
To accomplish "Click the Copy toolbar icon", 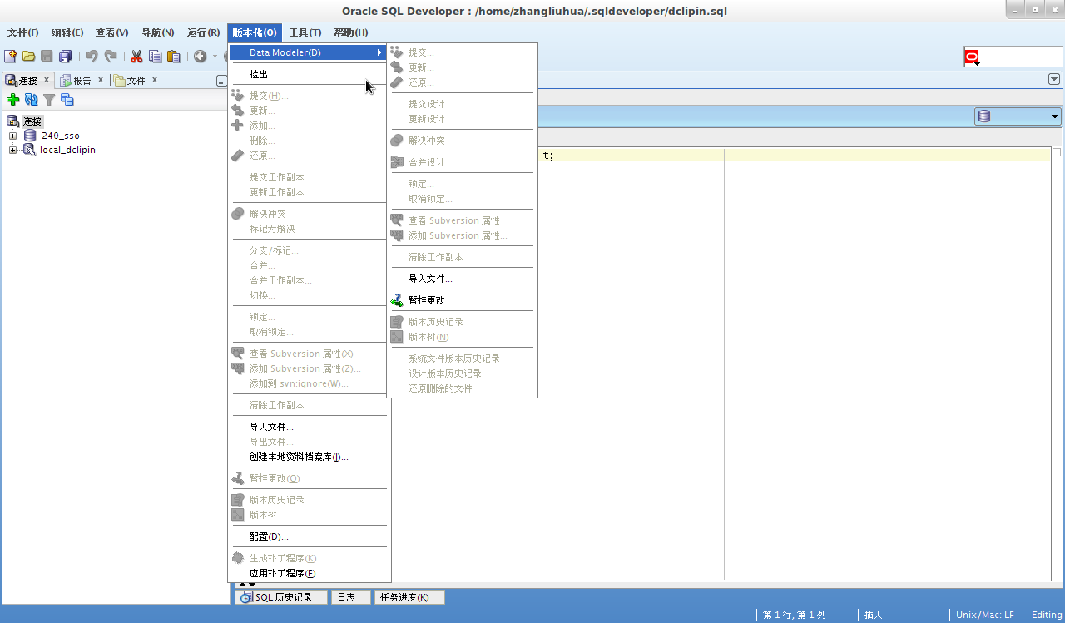I will click(x=156, y=57).
